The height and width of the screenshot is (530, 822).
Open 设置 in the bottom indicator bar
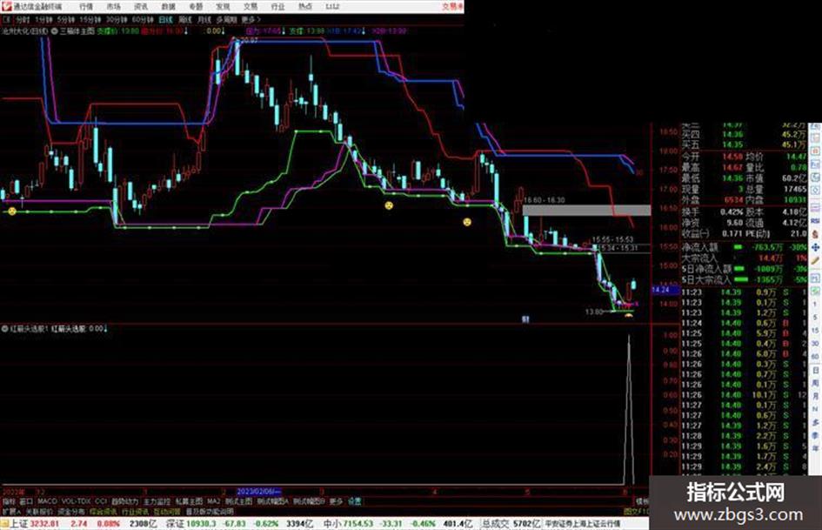pos(354,501)
